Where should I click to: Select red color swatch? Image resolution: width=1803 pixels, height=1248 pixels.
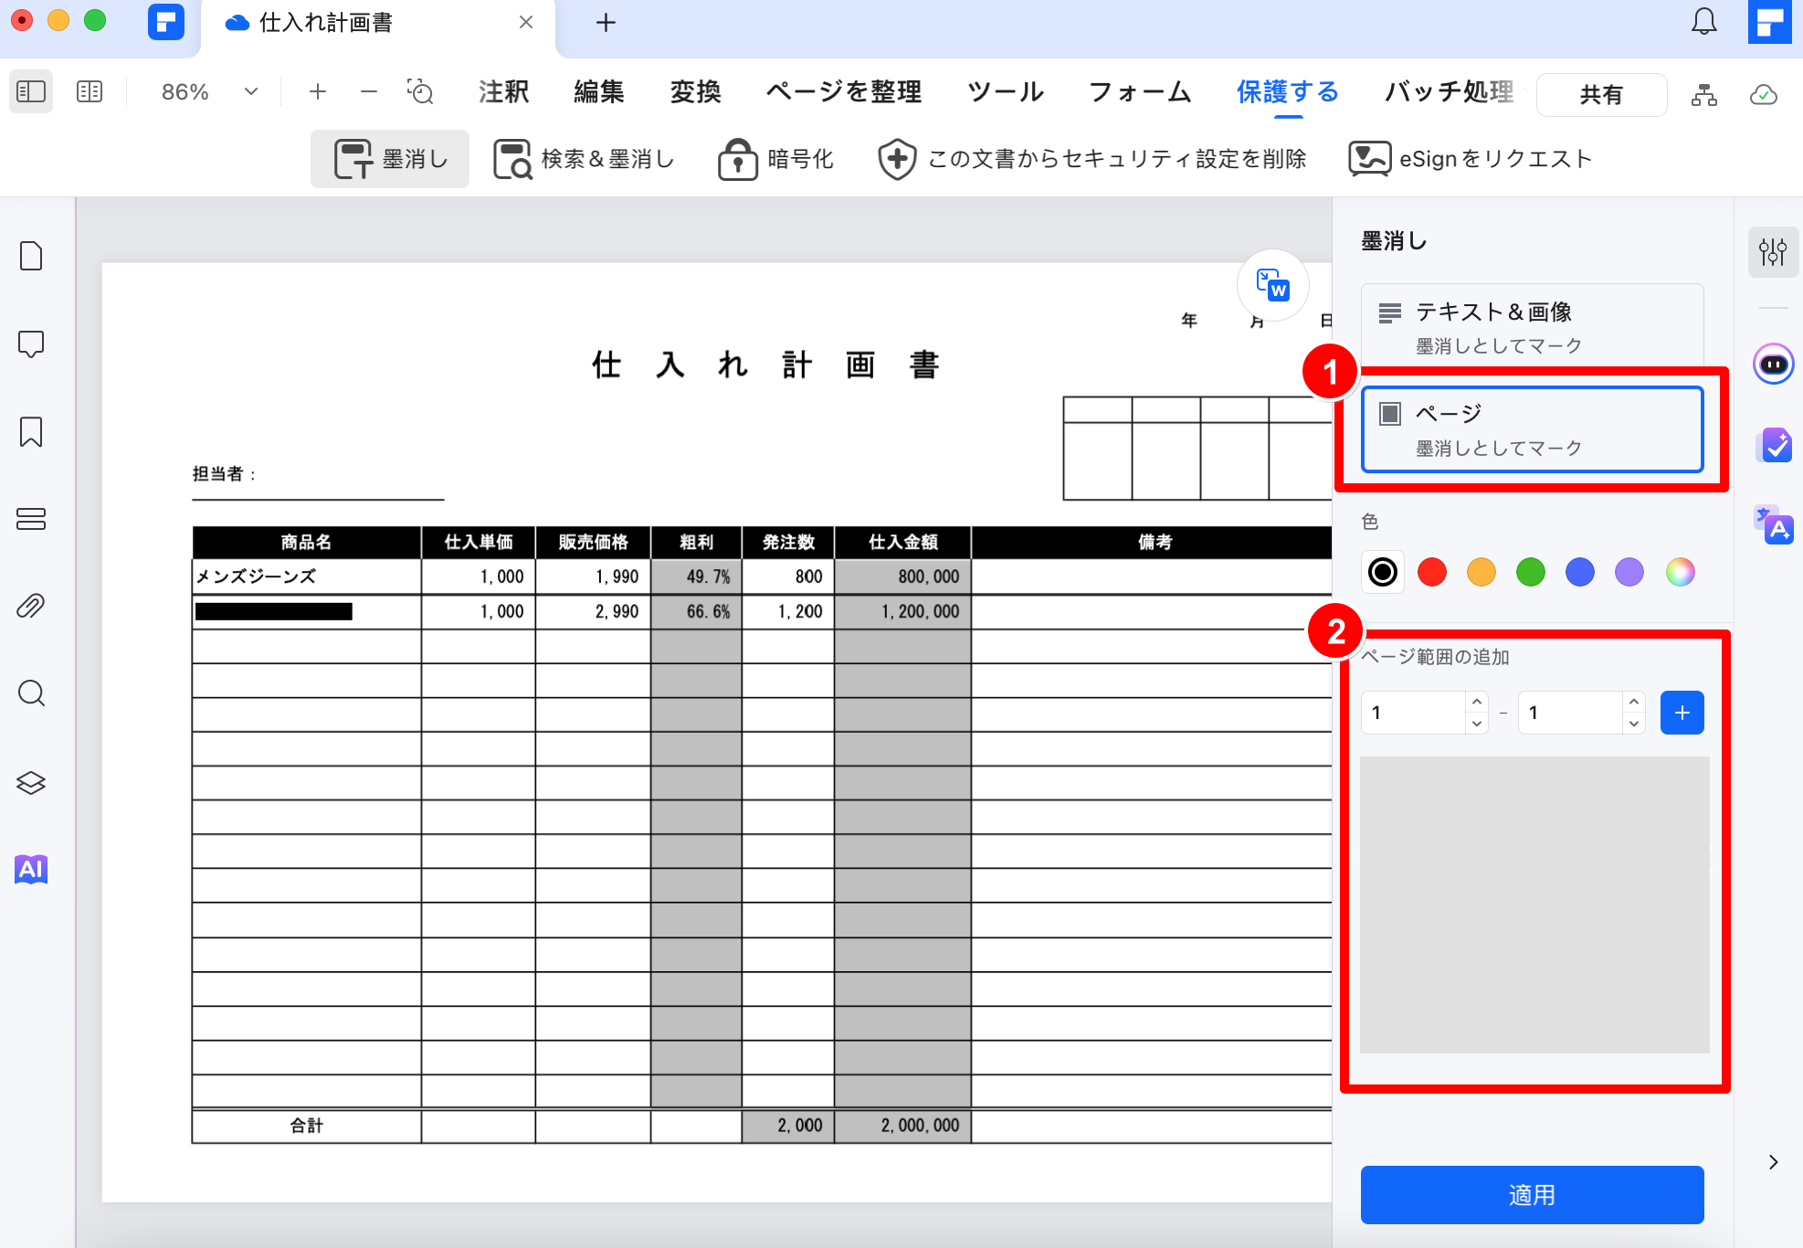tap(1432, 572)
